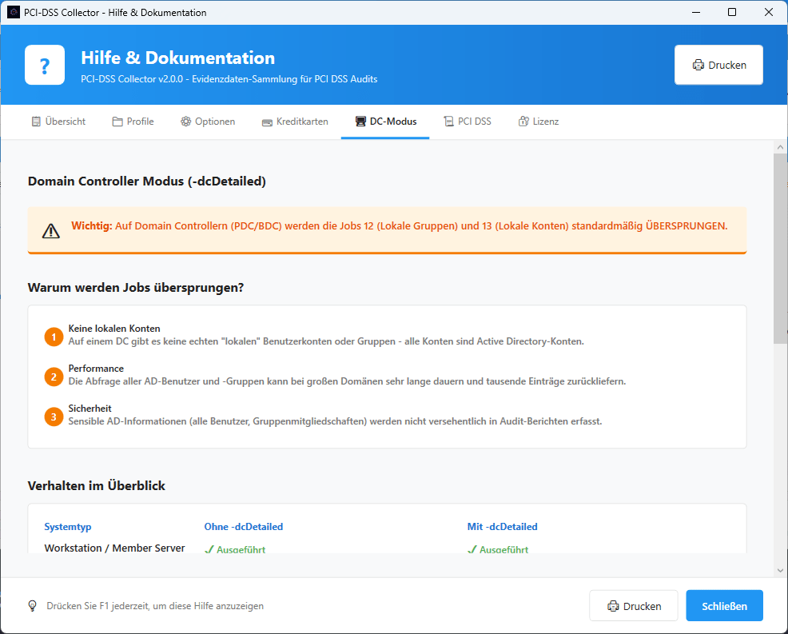Image resolution: width=788 pixels, height=634 pixels.
Task: Click the clipboard icon on the Übersicht tab
Action: pos(35,121)
